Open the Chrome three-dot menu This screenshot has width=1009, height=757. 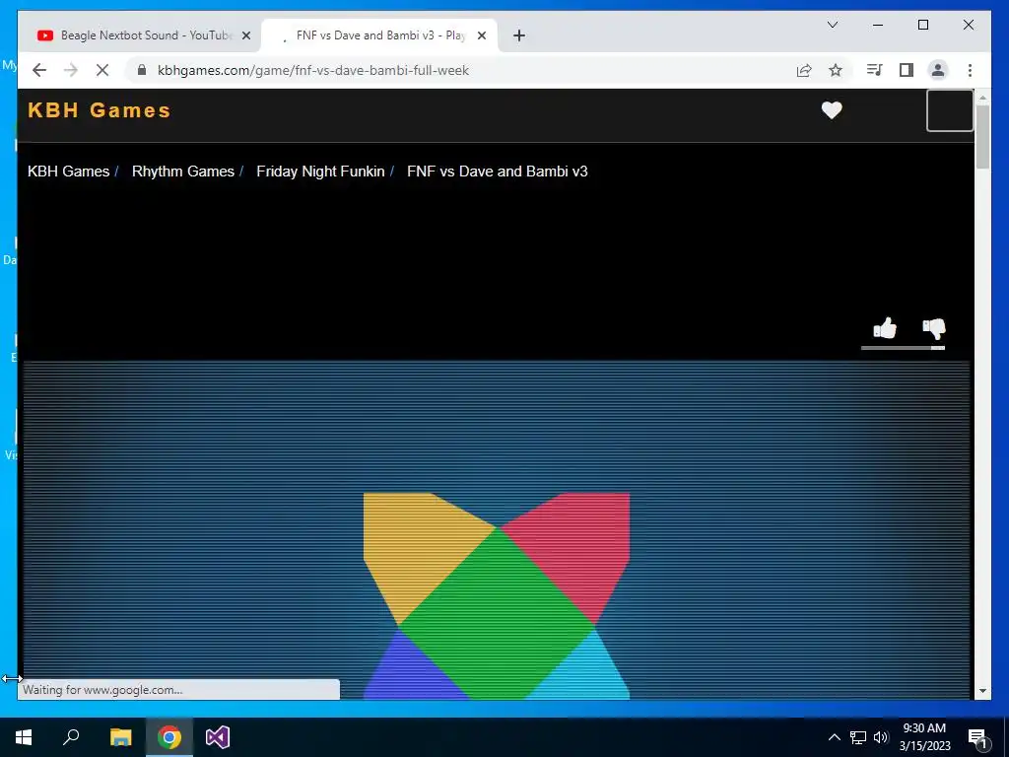(970, 70)
